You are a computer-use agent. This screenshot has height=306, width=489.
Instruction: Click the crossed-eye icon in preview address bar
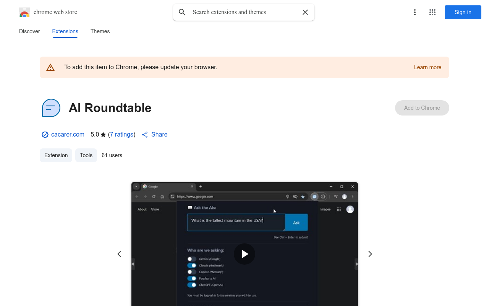point(295,197)
